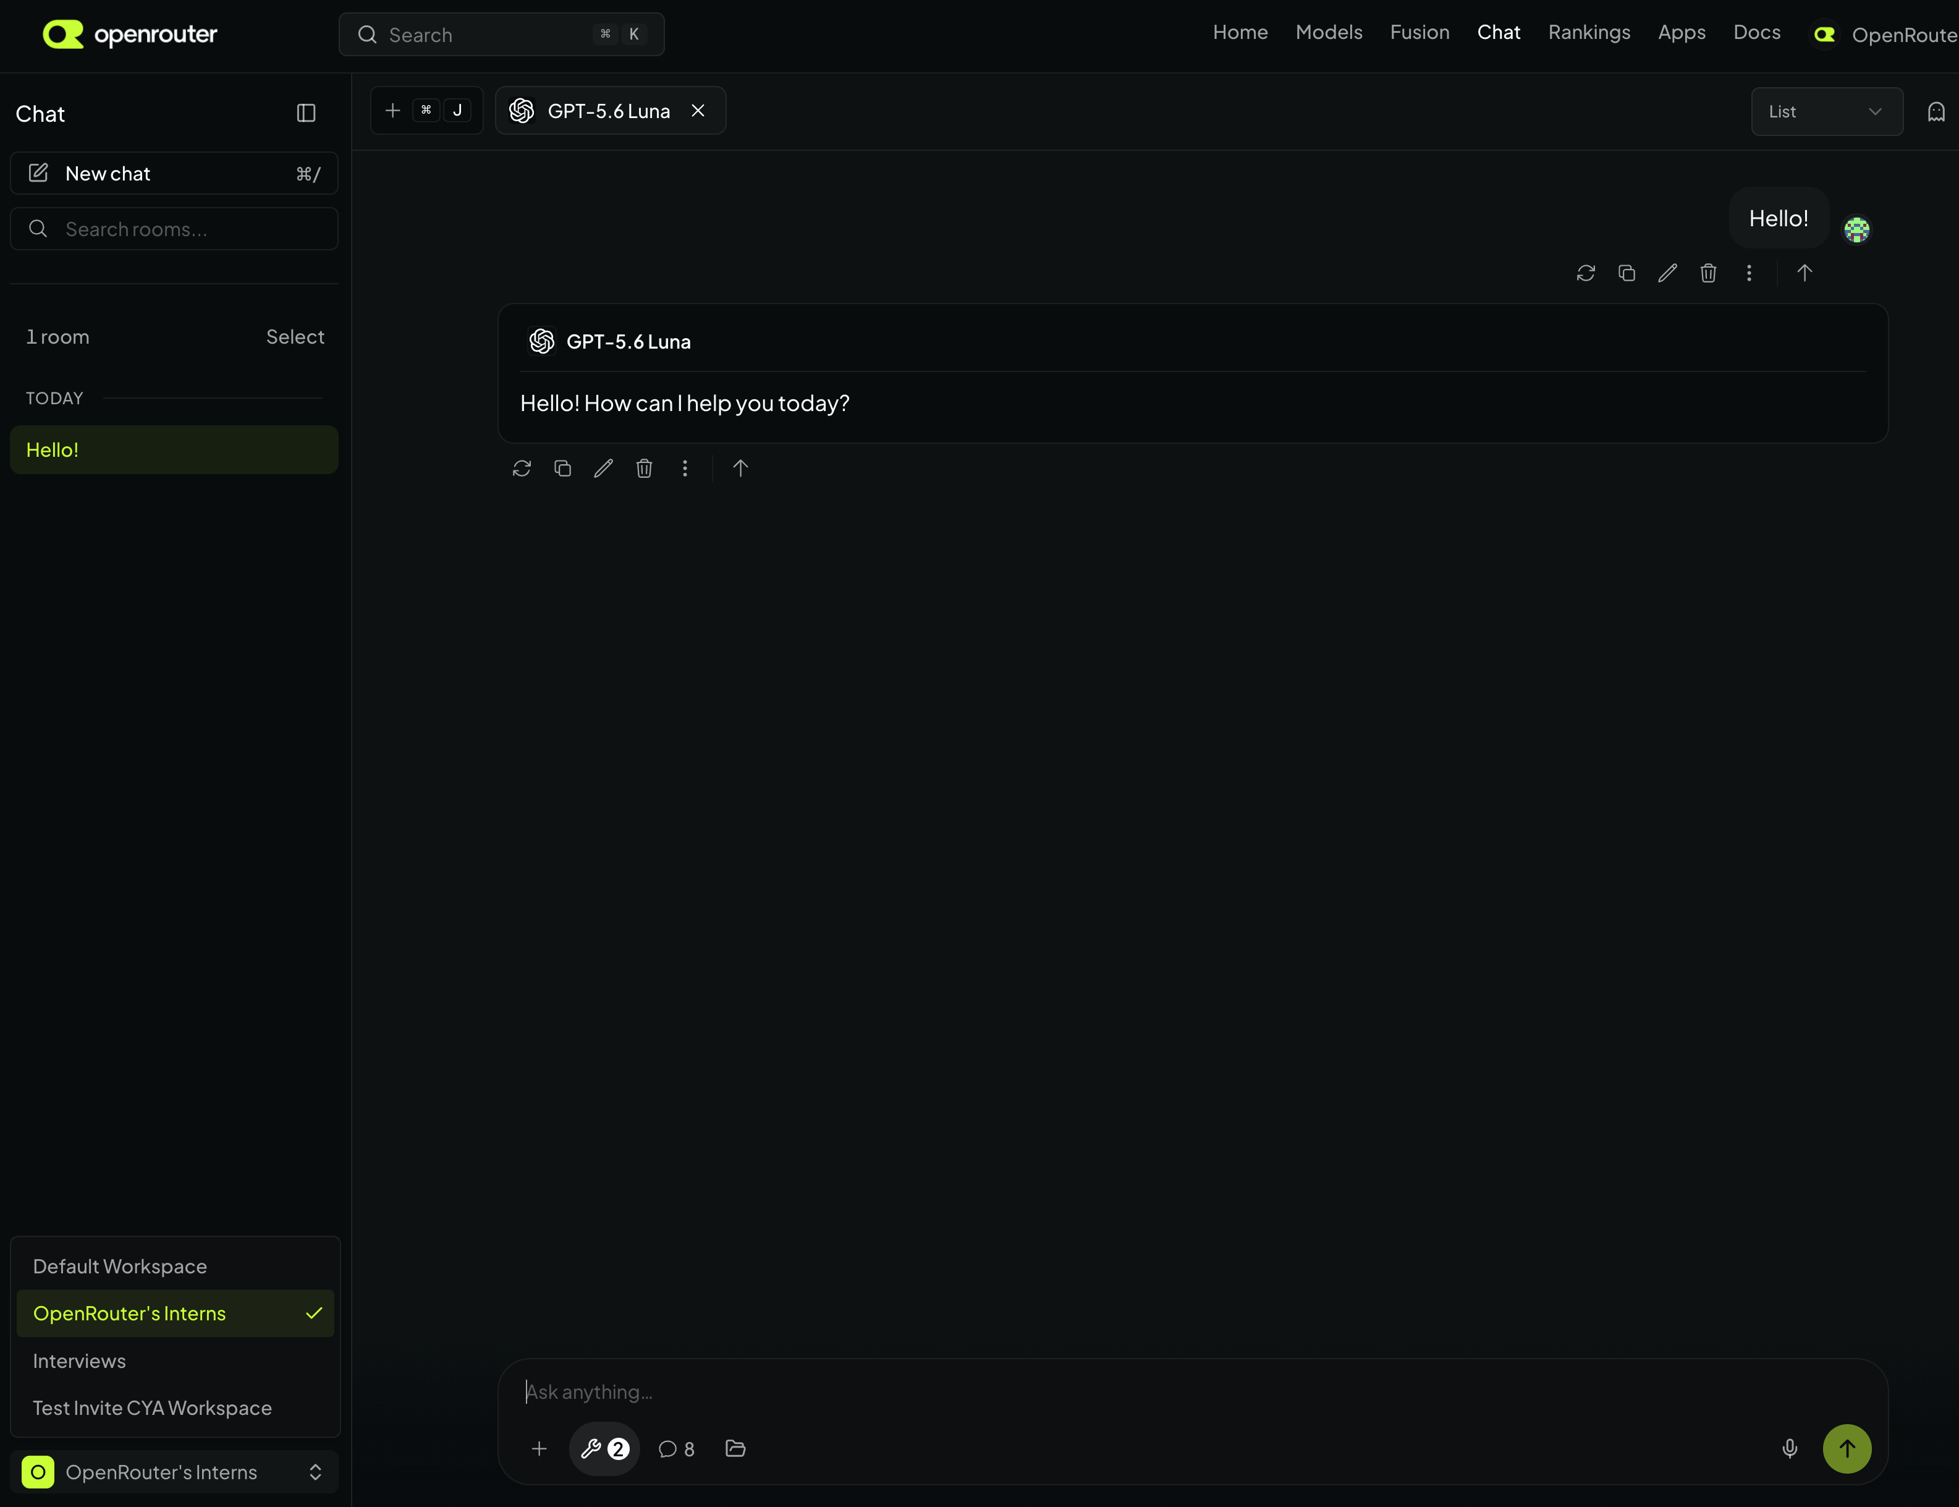Screen dimensions: 1959x1507
Task: Go to Home in top navigation
Action: (x=1240, y=32)
